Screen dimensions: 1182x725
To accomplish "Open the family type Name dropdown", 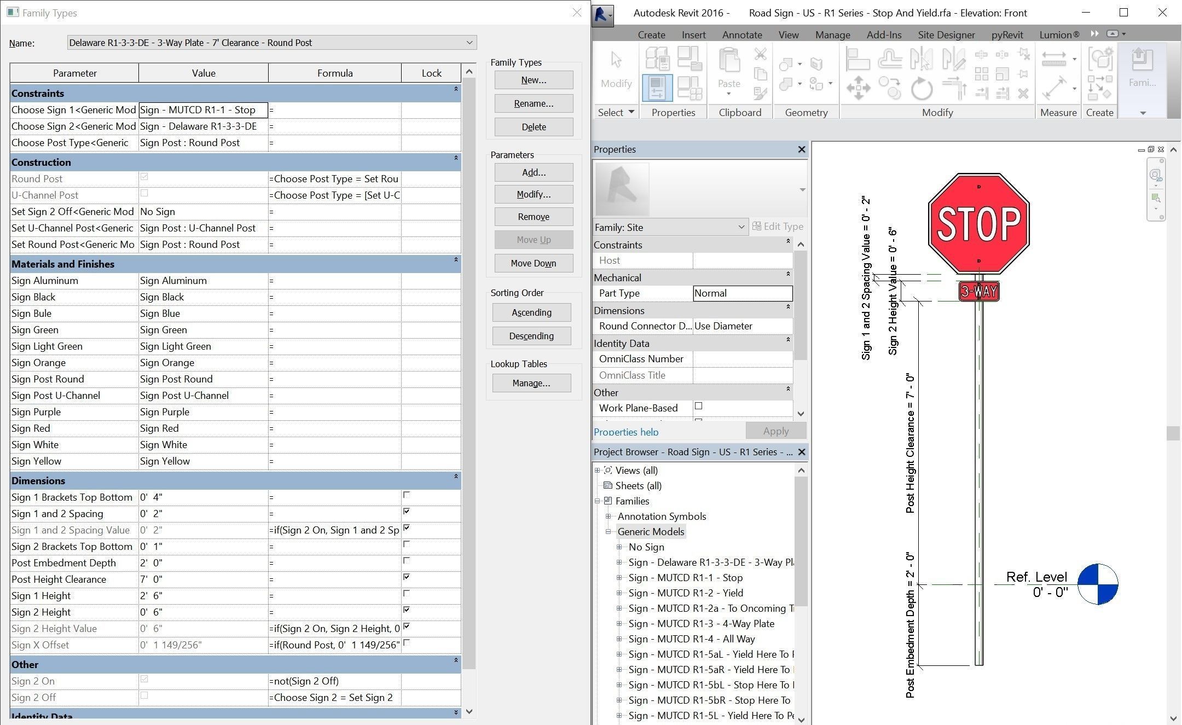I will [x=469, y=43].
